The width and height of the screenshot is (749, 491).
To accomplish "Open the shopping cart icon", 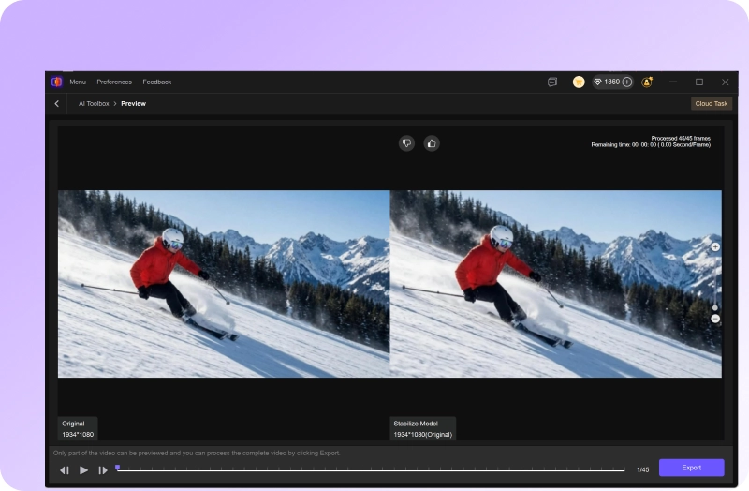I will click(579, 82).
